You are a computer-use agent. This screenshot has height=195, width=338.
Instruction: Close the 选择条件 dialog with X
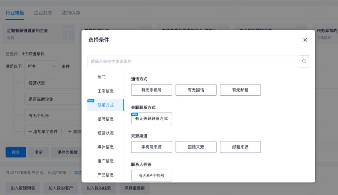[305, 40]
